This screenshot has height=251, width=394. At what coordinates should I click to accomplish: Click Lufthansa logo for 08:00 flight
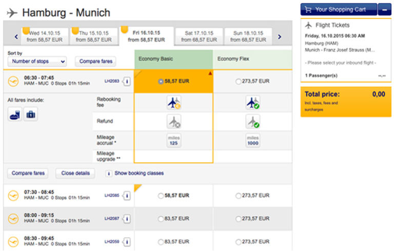point(13,219)
